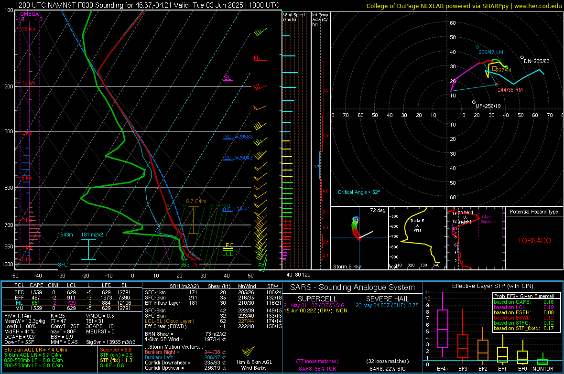
Task: Click the Theta-E v. Pres inset plot
Action: click(x=417, y=238)
